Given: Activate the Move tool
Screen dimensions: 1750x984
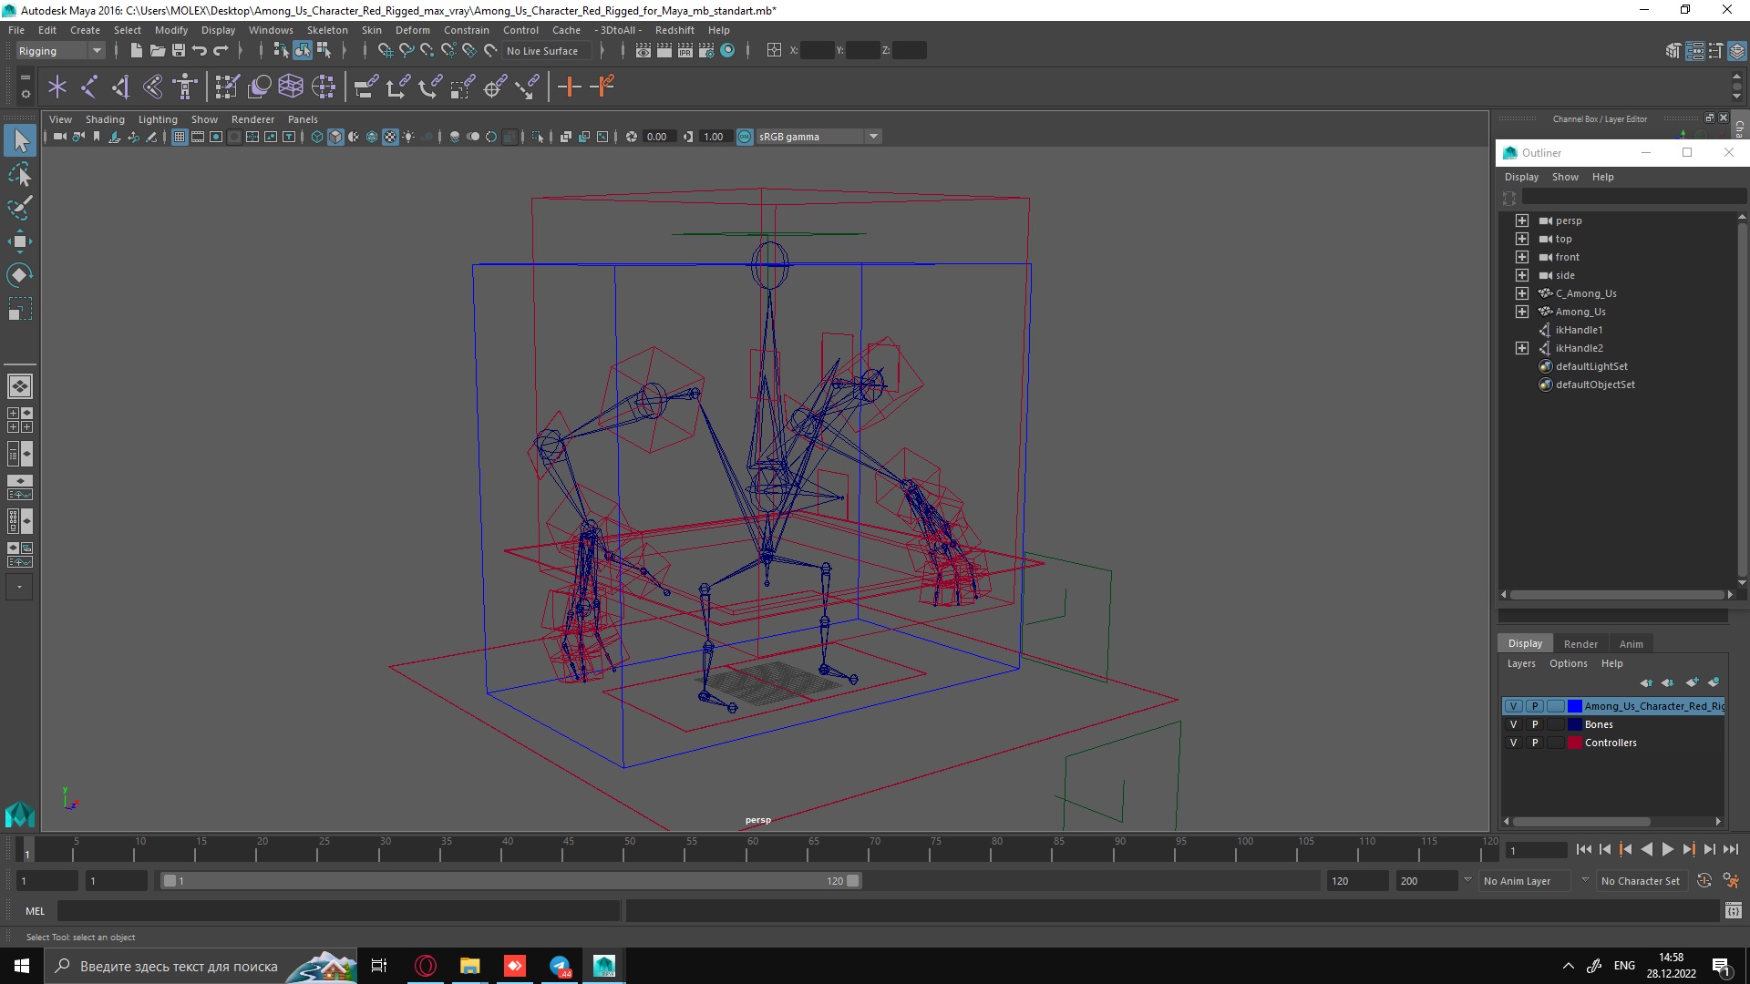Looking at the screenshot, I should (x=20, y=241).
